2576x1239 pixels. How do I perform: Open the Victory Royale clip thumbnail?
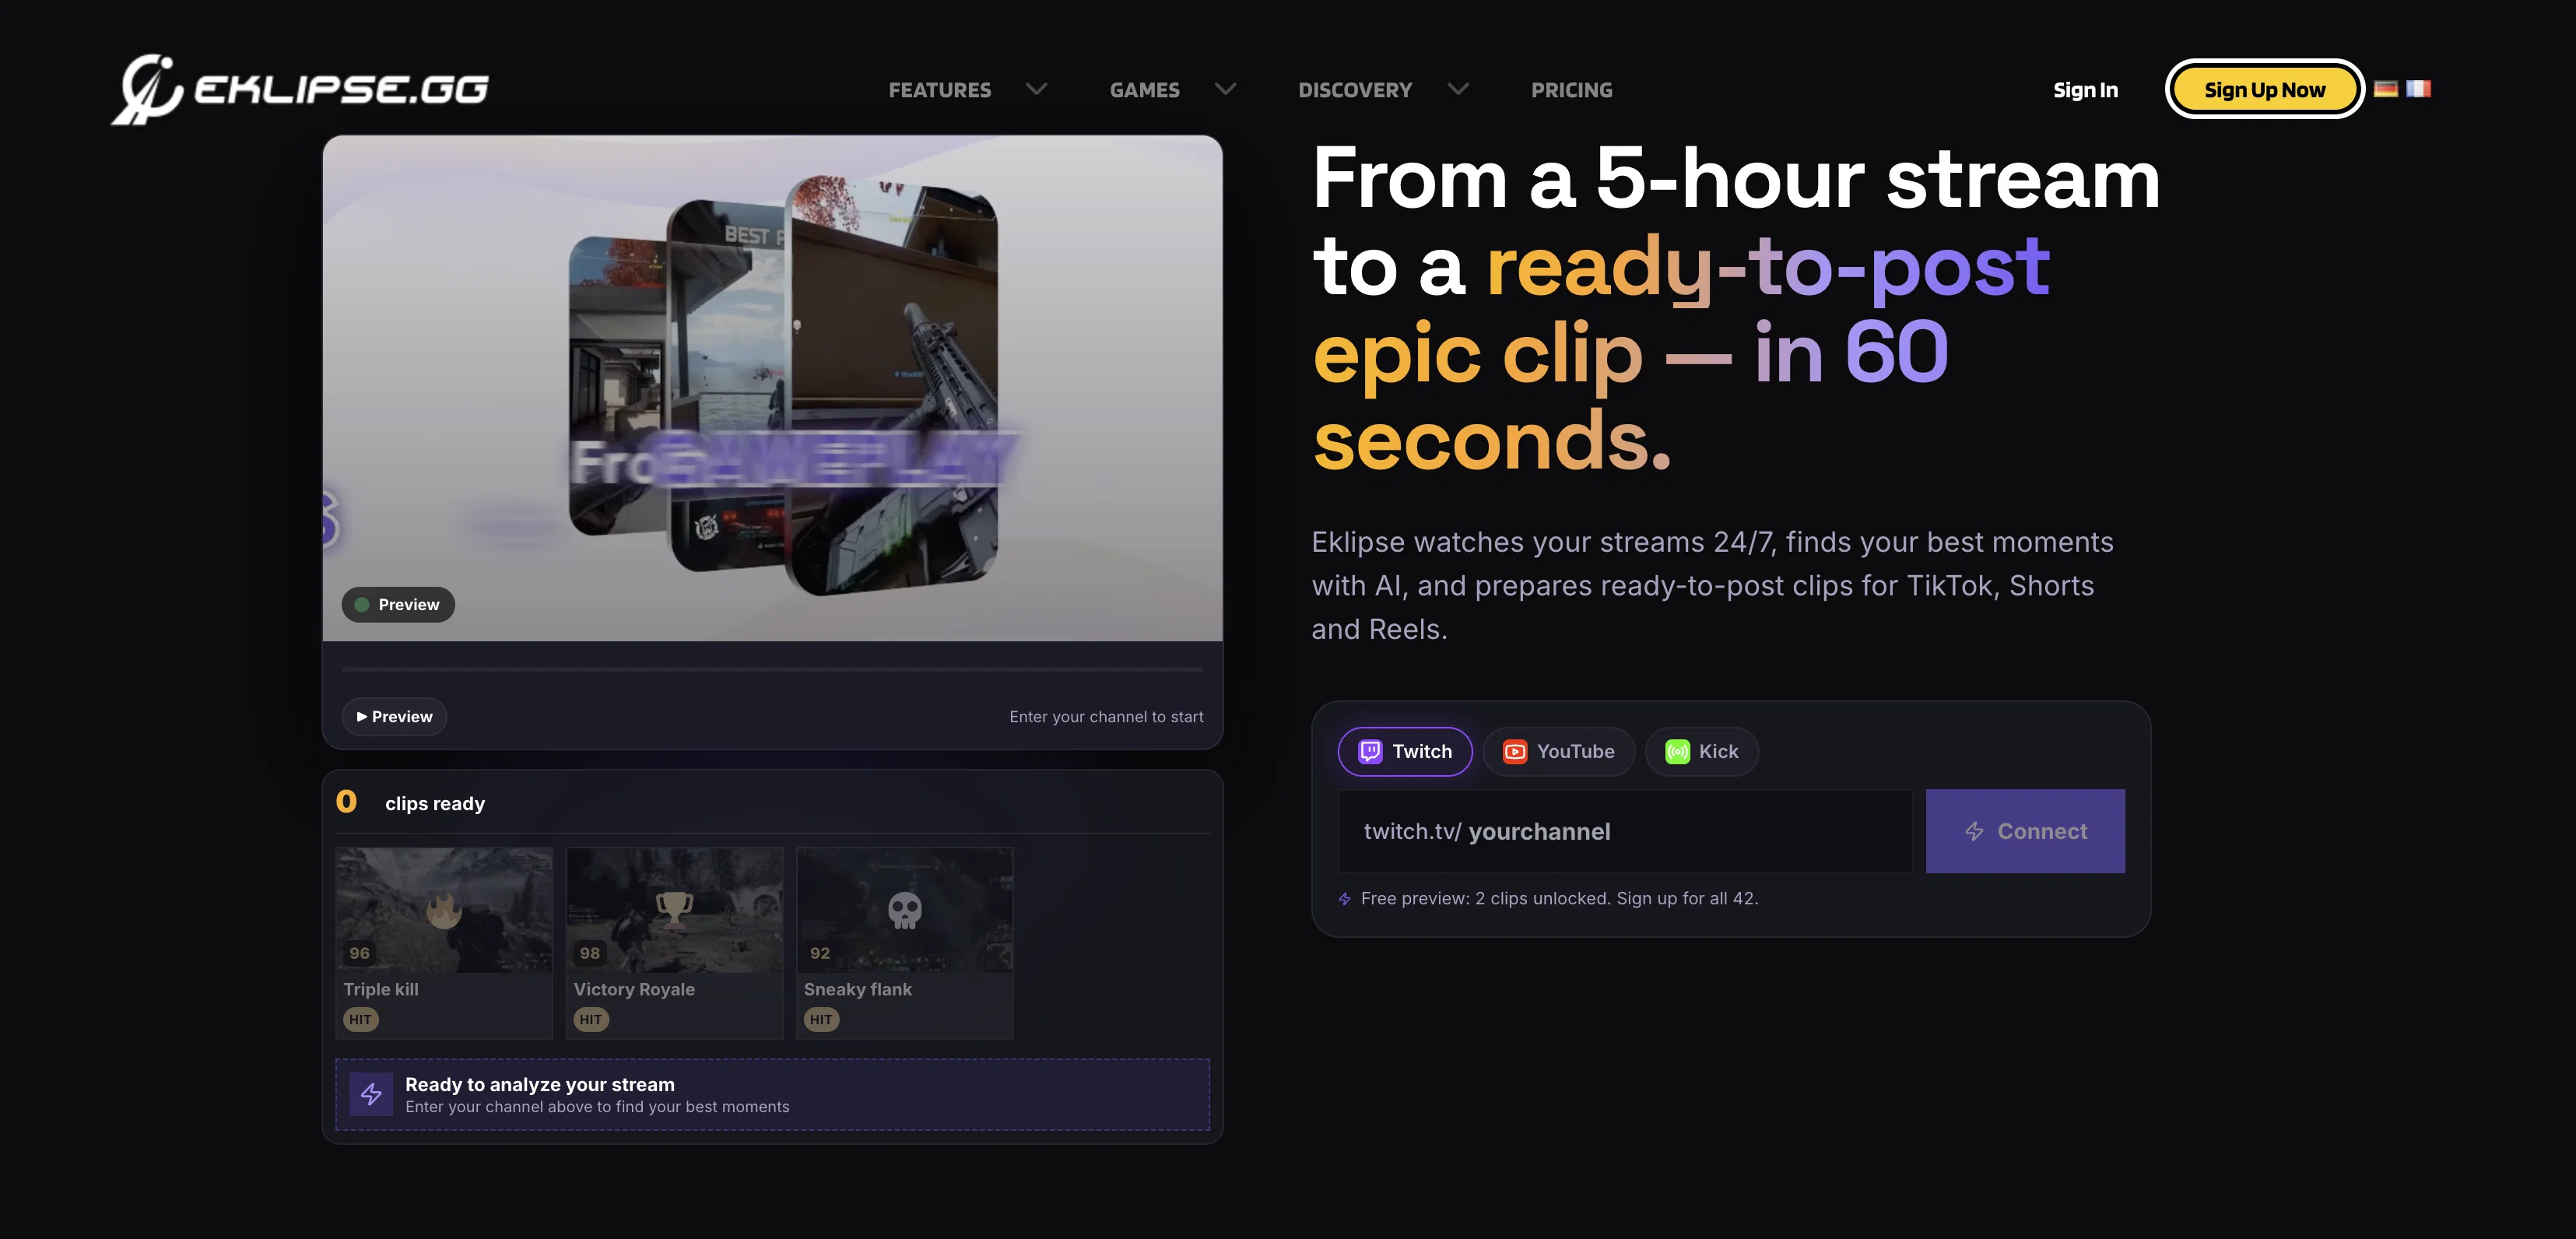674,910
